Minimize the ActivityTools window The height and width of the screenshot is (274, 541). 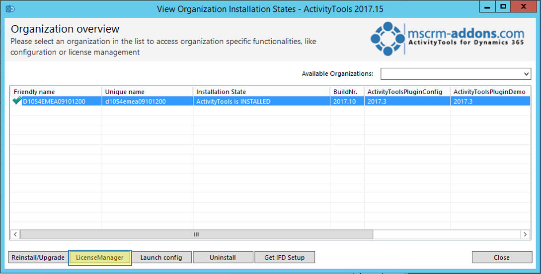[487, 7]
